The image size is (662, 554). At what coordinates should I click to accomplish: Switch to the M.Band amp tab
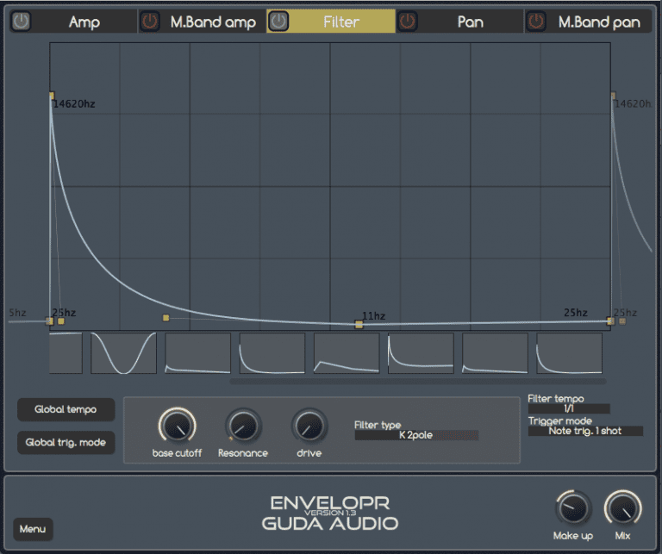click(x=213, y=22)
